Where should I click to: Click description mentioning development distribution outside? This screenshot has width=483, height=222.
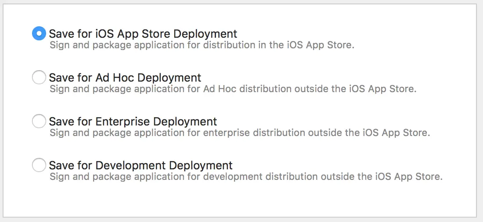point(246,177)
